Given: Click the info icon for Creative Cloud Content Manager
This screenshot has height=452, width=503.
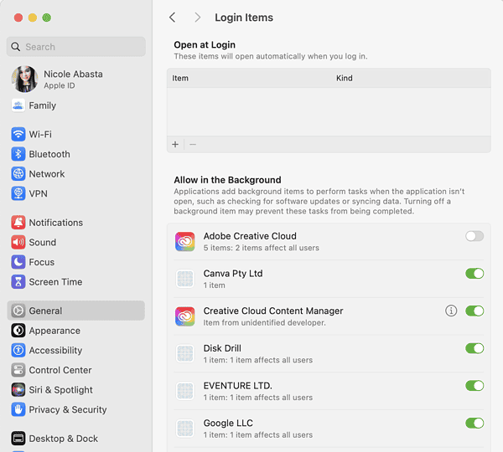Looking at the screenshot, I should 451,311.
